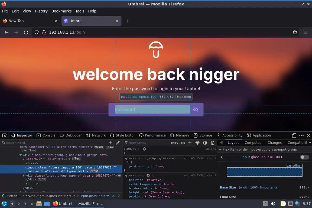Open the volume tray icon
Viewport: 312px width, 208px height.
pos(273,204)
